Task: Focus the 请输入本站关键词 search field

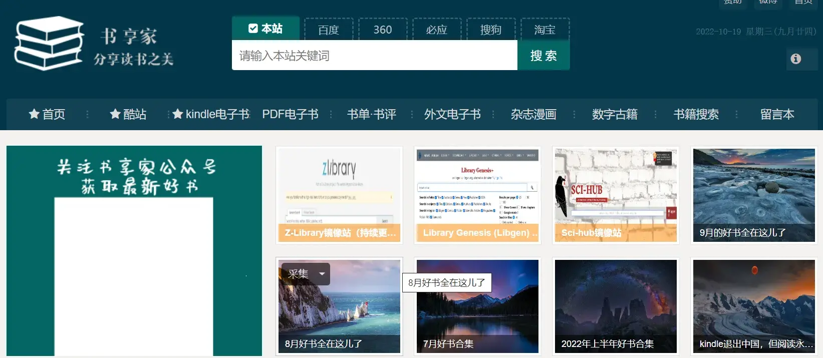Action: pyautogui.click(x=374, y=56)
